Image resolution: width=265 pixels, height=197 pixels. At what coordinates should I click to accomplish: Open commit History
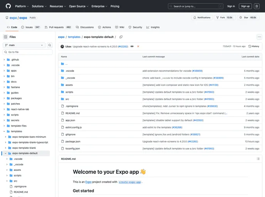[x=254, y=46]
